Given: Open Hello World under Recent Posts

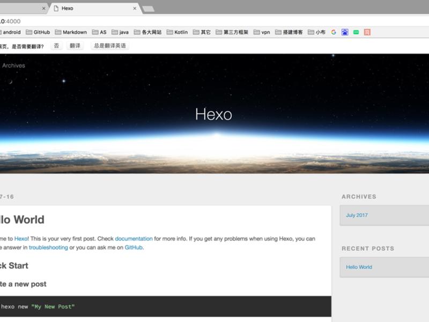Looking at the screenshot, I should tap(359, 267).
